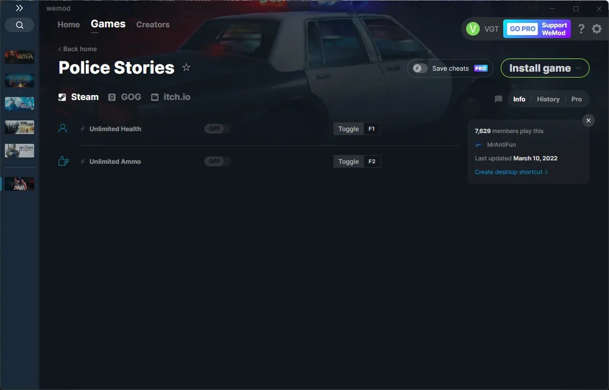Toggle Unlimited Health cheat on
Screen dimensions: 609x390
(217, 129)
